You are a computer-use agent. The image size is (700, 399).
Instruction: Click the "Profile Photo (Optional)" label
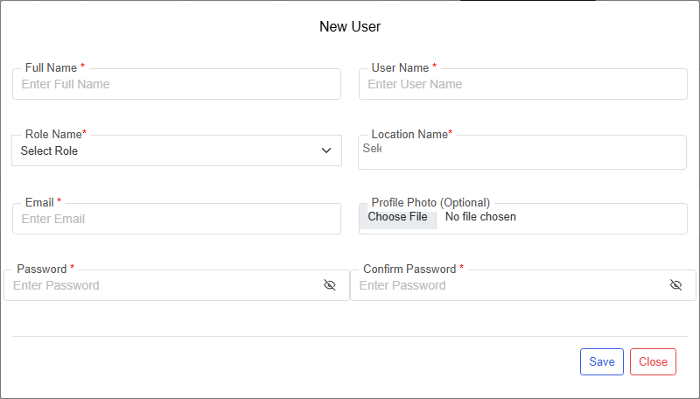click(430, 203)
